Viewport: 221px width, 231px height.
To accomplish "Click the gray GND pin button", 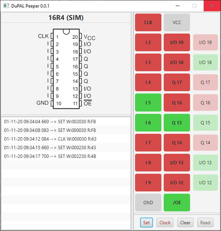I will (x=148, y=203).
